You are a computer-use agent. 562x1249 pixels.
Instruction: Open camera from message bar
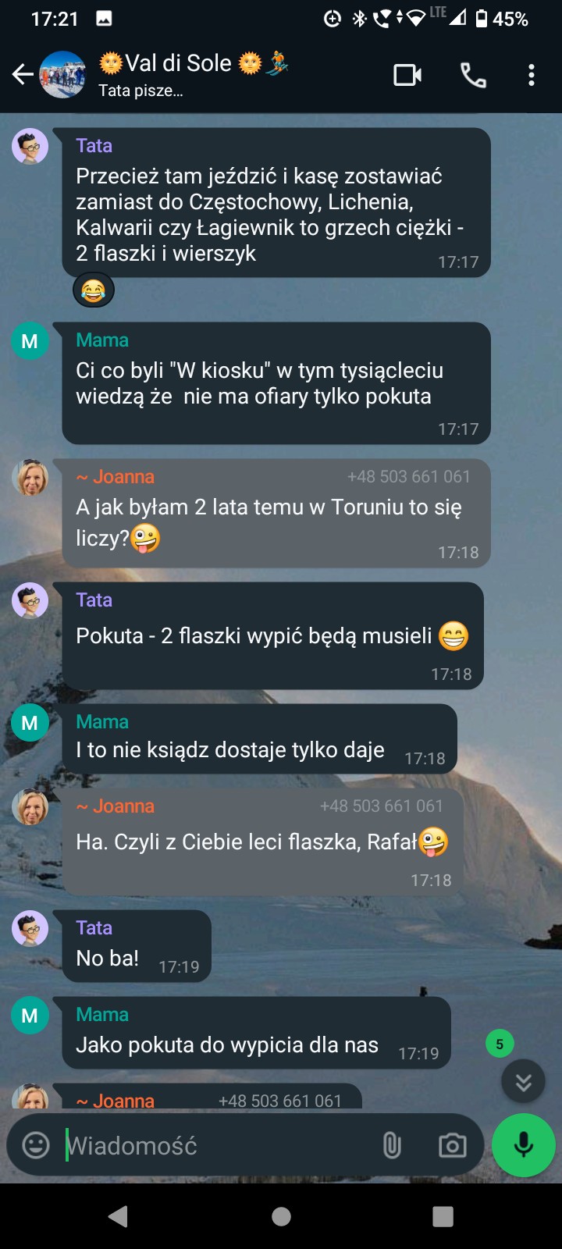(453, 1145)
